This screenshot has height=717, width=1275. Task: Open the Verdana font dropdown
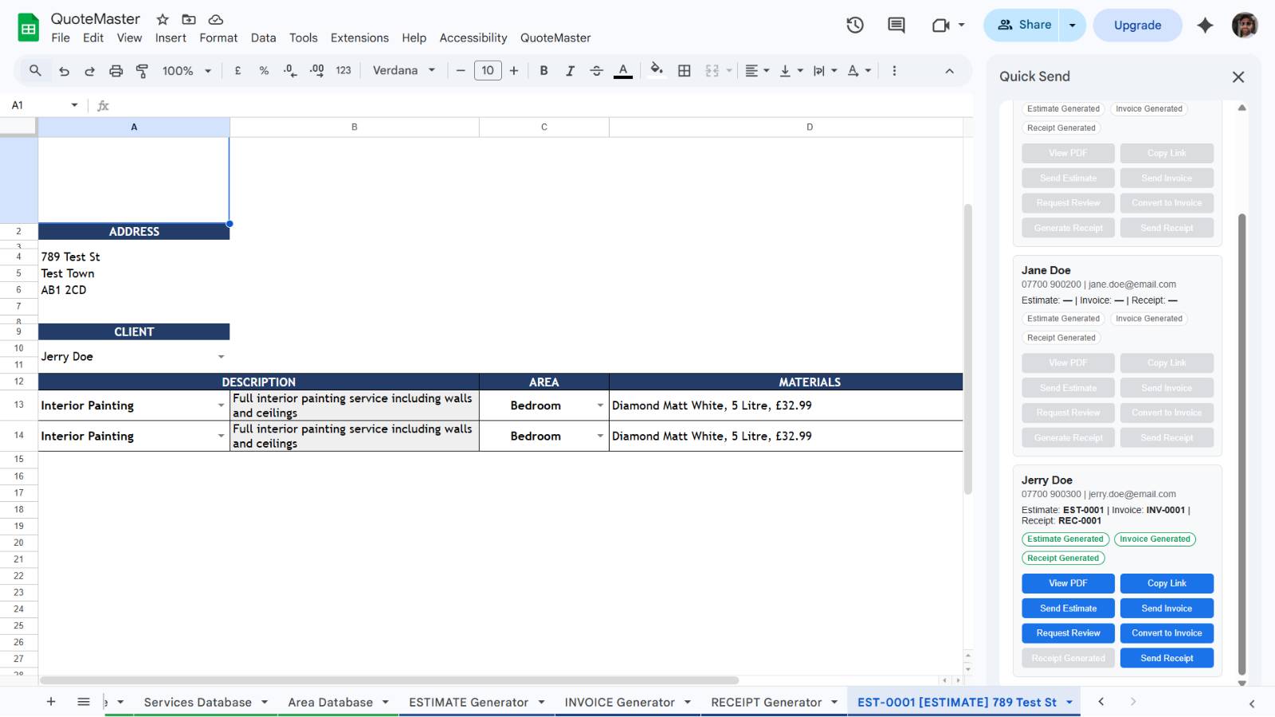(404, 71)
